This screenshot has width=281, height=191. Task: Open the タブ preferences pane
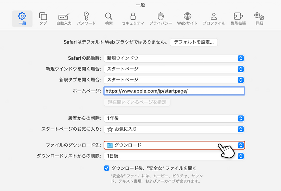point(43,19)
